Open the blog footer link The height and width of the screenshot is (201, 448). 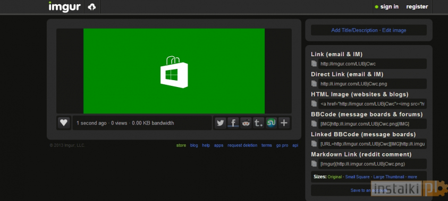point(194,145)
